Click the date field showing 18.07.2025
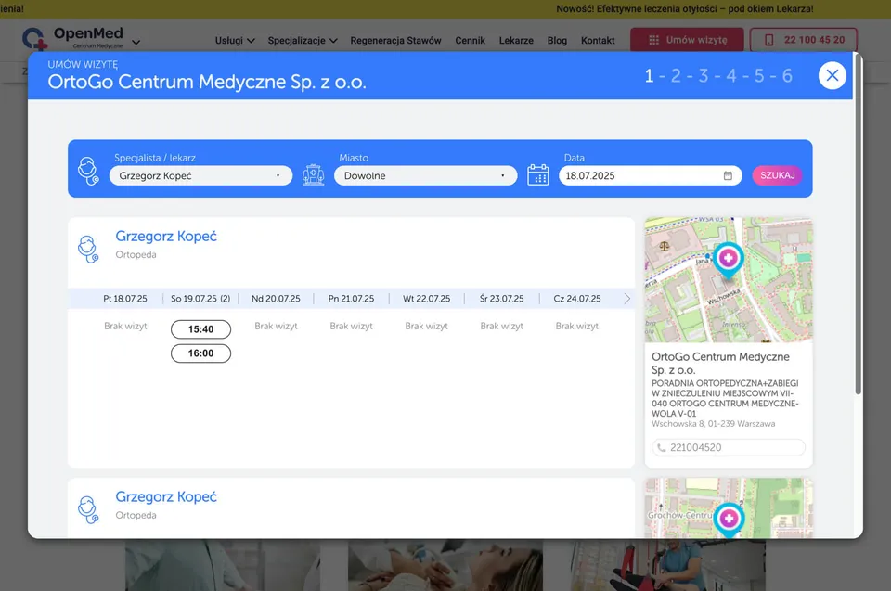The image size is (891, 591). coord(640,175)
